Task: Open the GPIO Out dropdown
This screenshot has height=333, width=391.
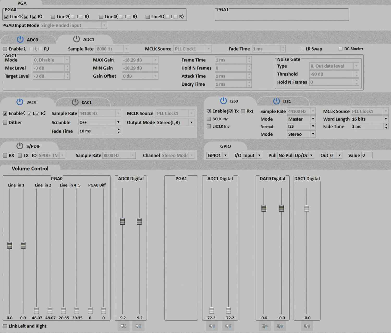Action: [335, 155]
